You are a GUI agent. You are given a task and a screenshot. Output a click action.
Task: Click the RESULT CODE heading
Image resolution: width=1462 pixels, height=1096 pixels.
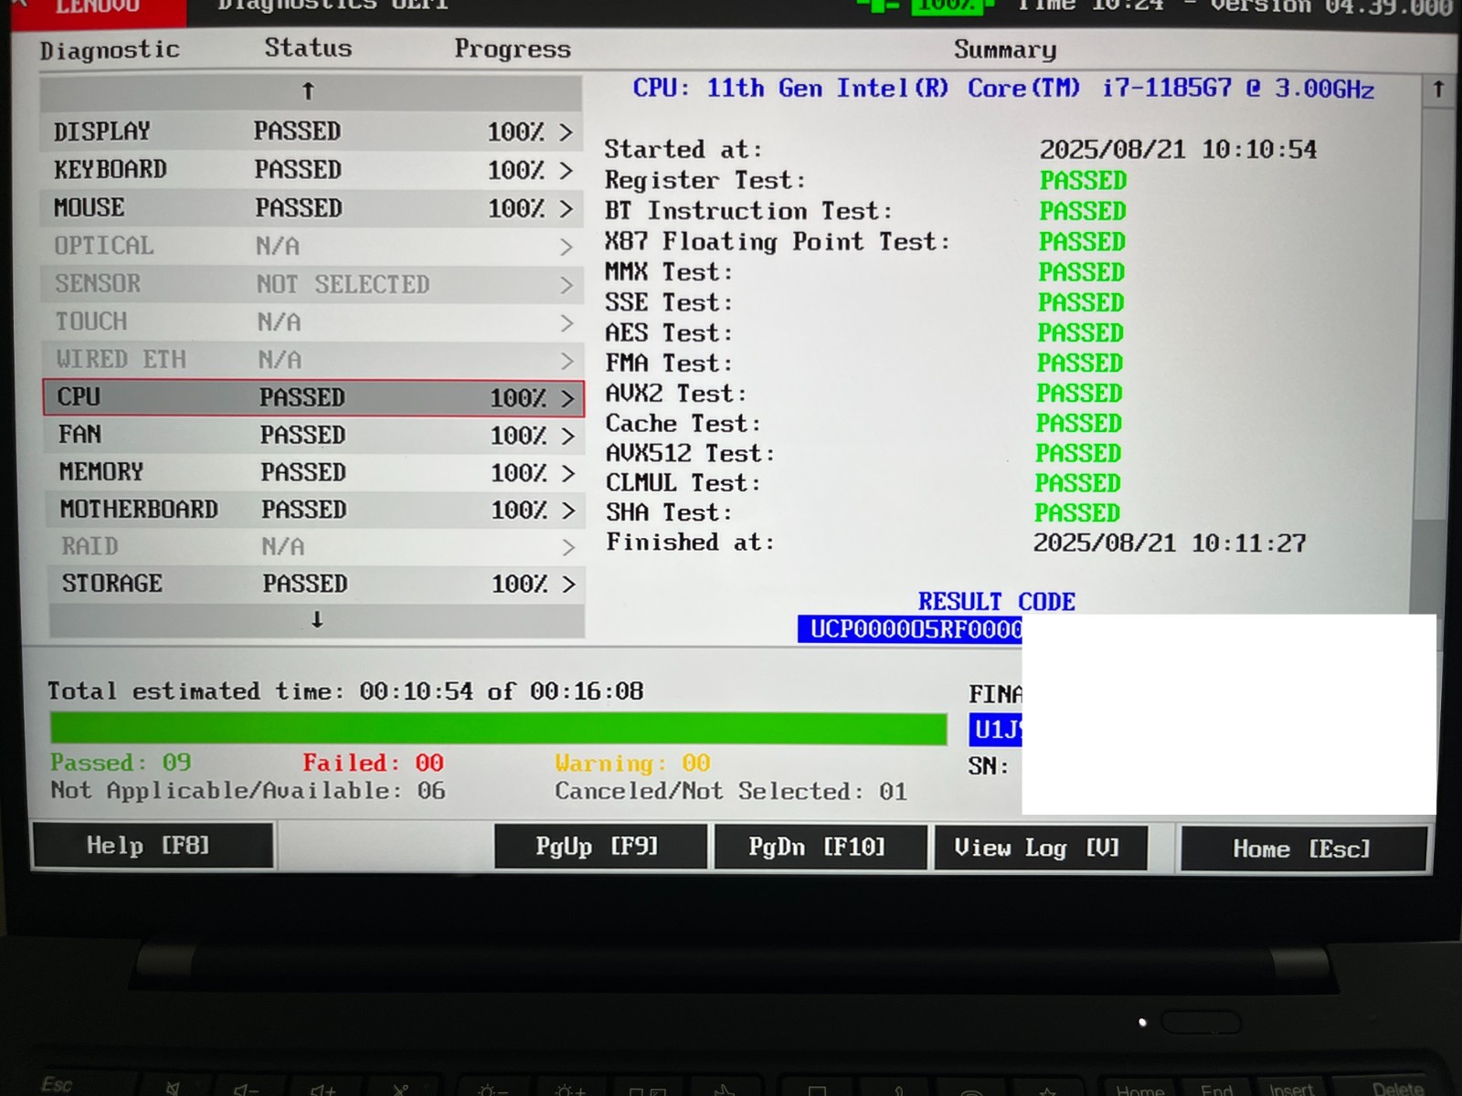click(997, 602)
